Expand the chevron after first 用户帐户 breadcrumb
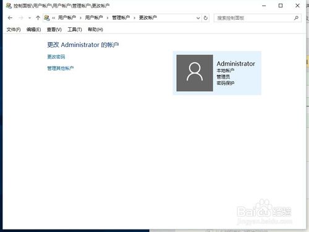 click(x=80, y=18)
